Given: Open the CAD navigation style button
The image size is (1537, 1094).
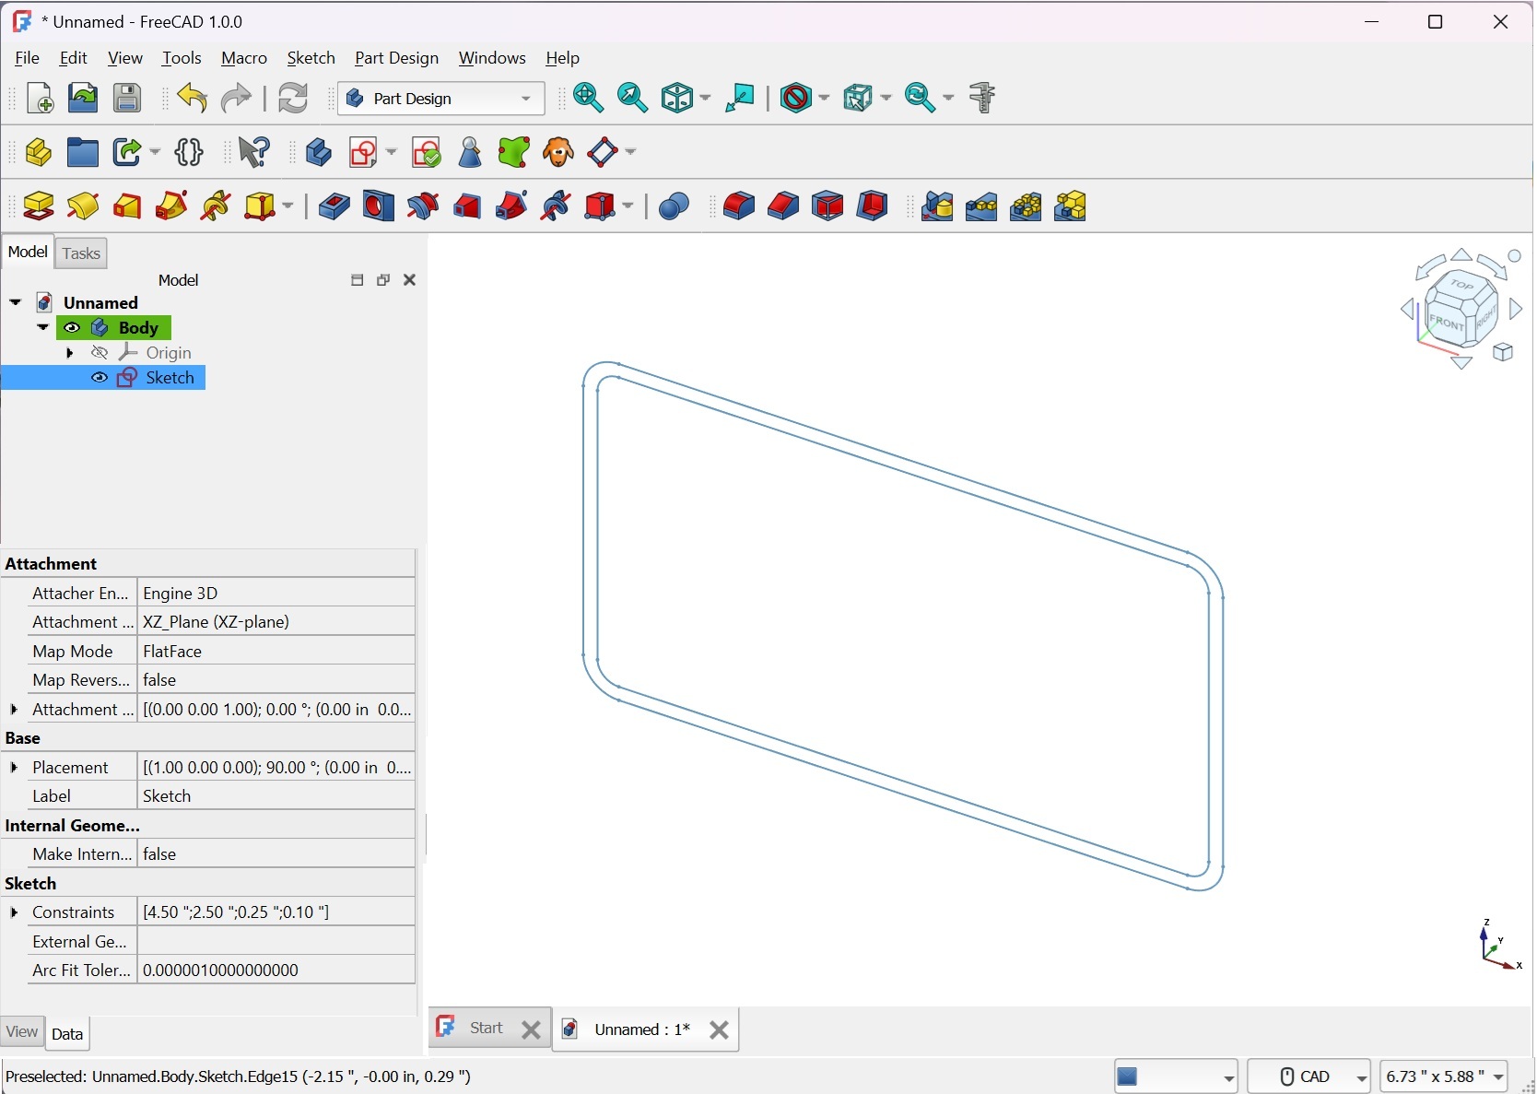Looking at the screenshot, I should (1309, 1076).
